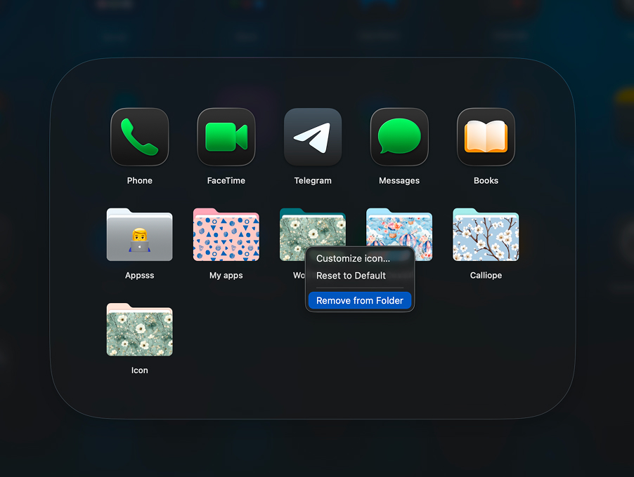The image size is (634, 477).
Task: Open the Appsss folder
Action: point(139,234)
